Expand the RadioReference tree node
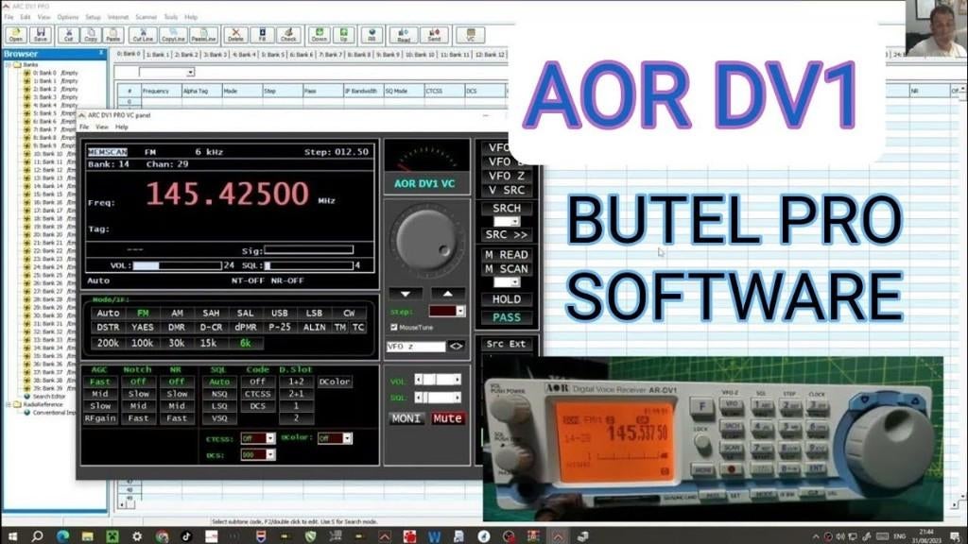Viewport: 968px width, 544px height. (9, 404)
